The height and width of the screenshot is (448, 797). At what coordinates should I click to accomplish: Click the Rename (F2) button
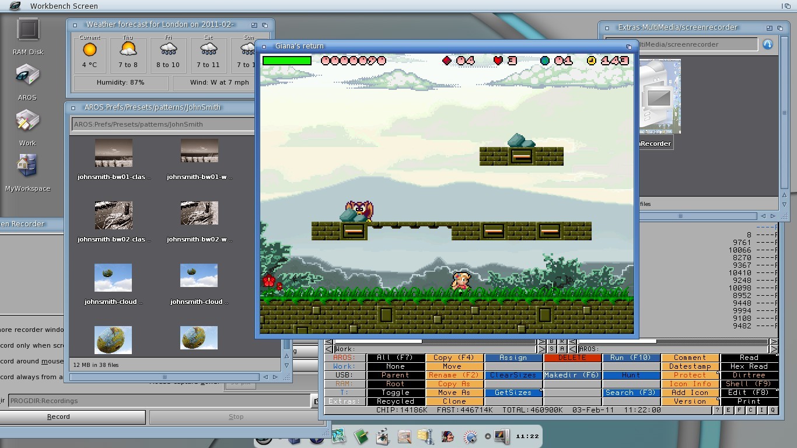click(455, 375)
